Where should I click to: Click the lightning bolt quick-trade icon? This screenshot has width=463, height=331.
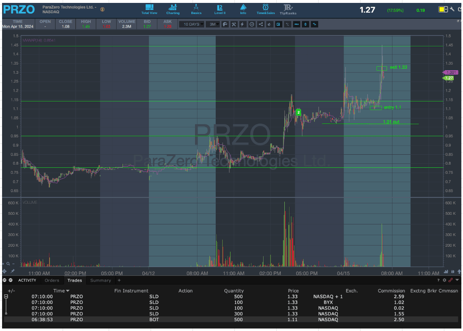click(242, 24)
